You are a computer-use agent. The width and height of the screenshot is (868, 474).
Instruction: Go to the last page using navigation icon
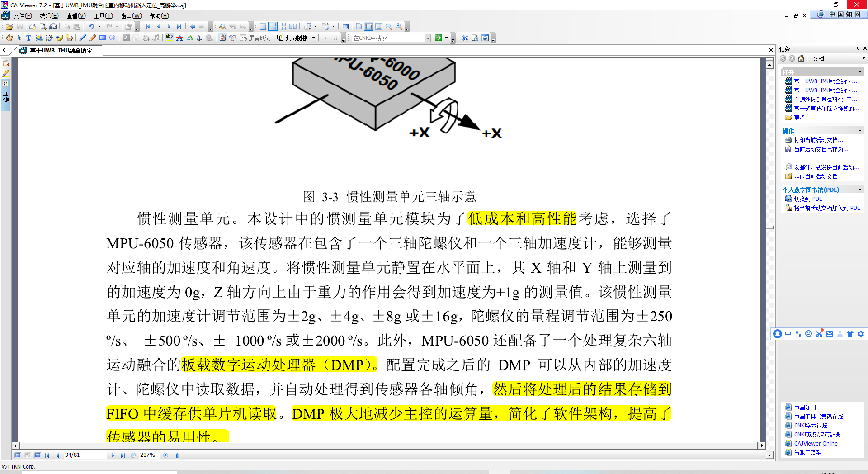(179, 26)
